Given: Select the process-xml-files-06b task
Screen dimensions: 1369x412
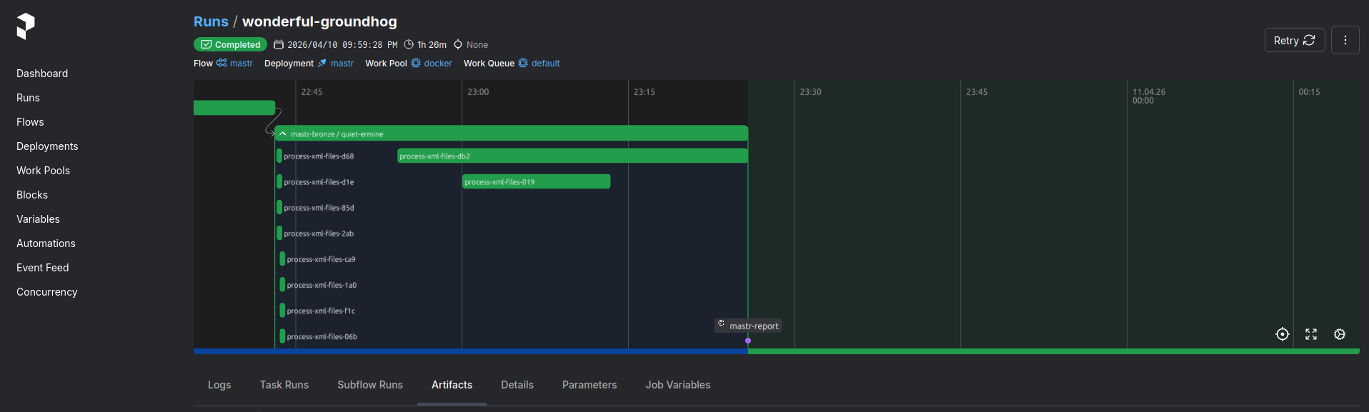Looking at the screenshot, I should [282, 336].
